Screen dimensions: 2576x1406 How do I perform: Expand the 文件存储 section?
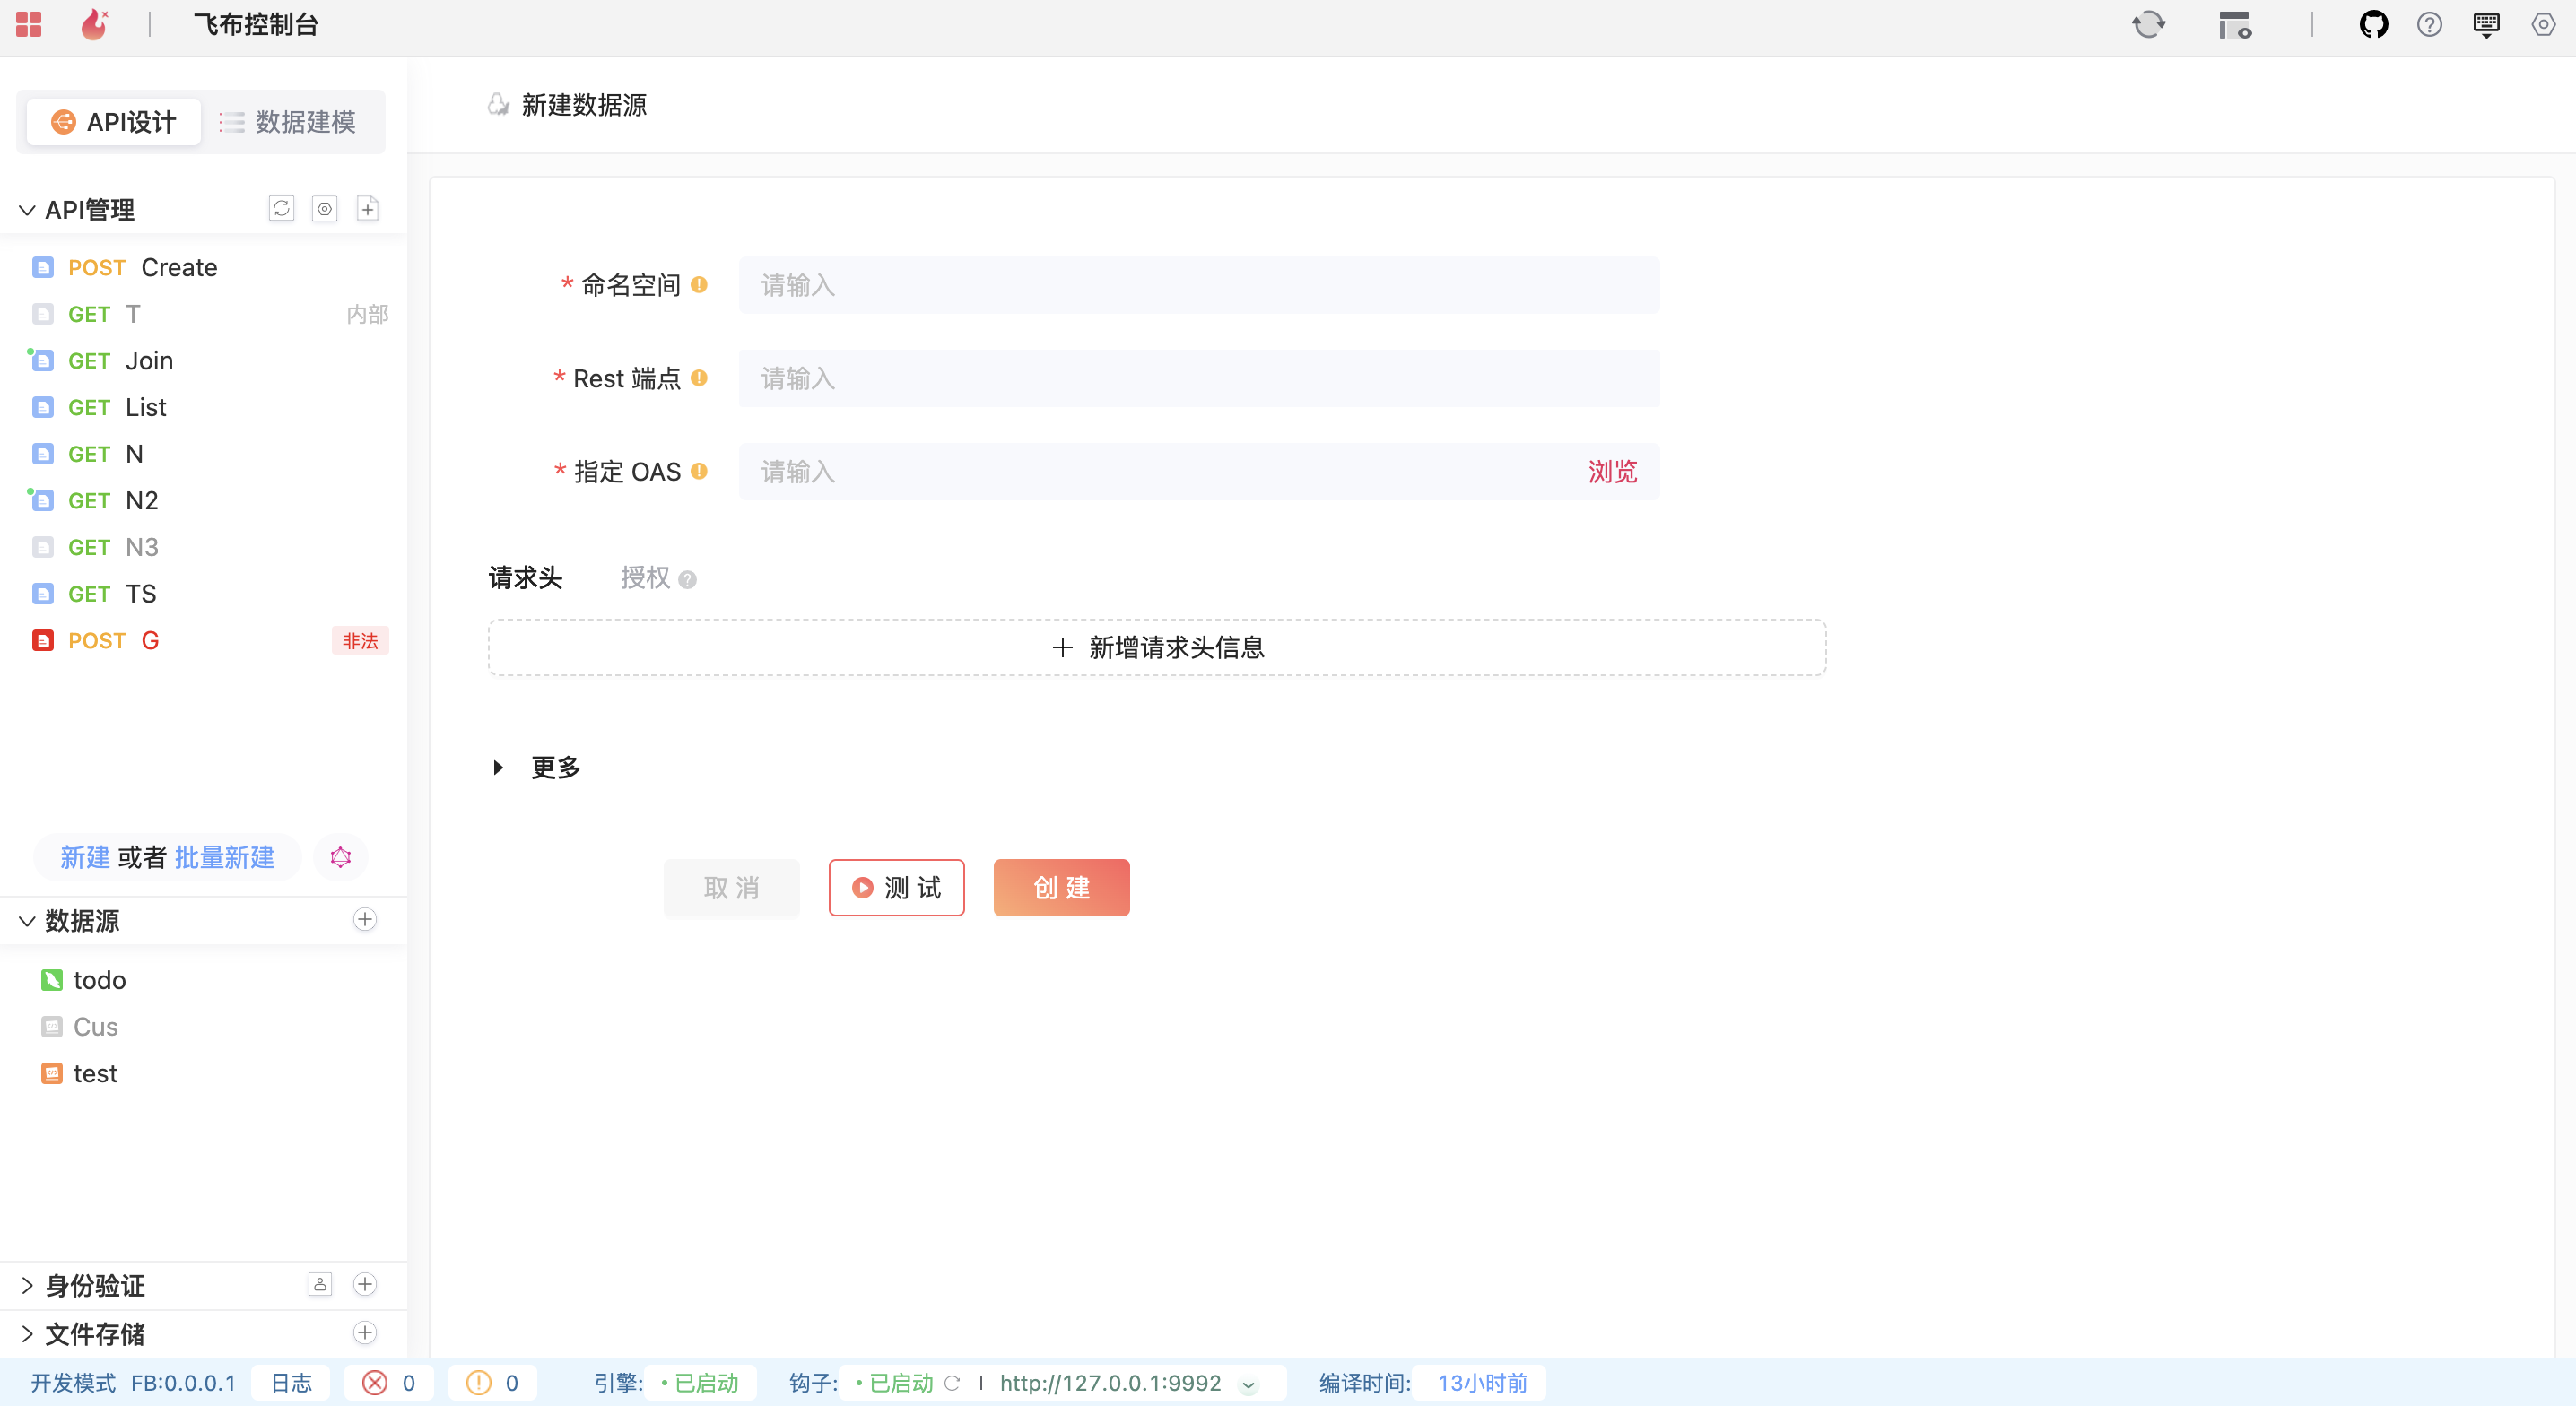click(x=27, y=1333)
